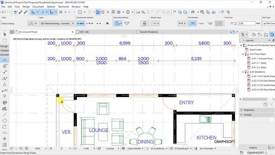Select text position centered in dimension line
The width and height of the screenshot is (275, 155).
click(x=202, y=23)
